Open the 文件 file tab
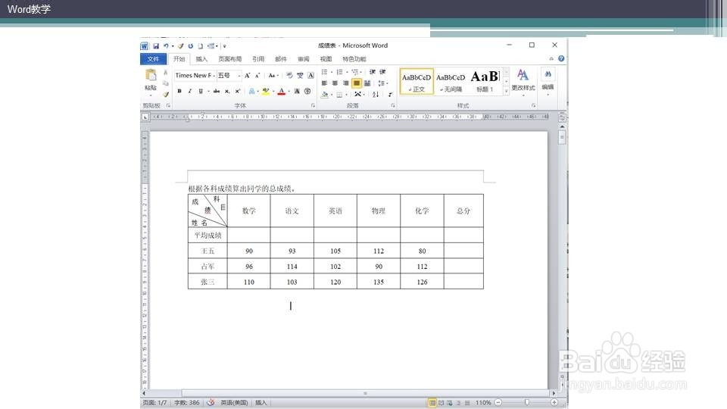 coord(153,59)
